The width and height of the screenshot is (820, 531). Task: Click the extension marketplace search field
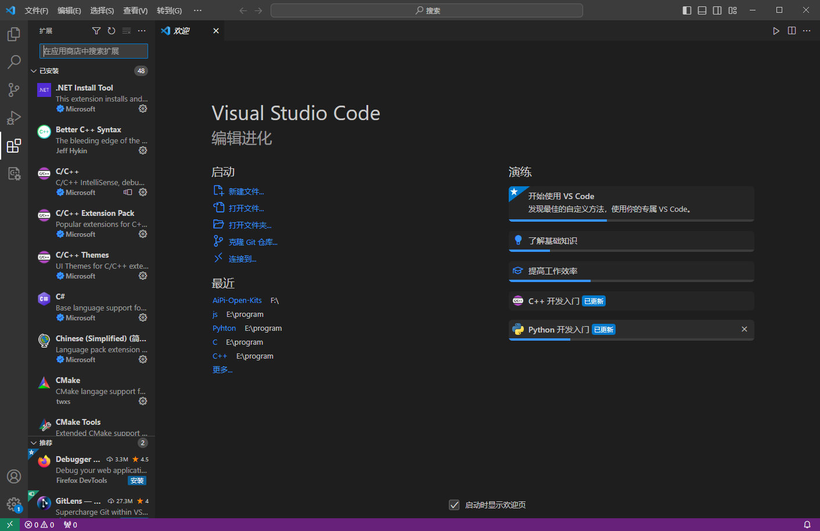coord(93,51)
